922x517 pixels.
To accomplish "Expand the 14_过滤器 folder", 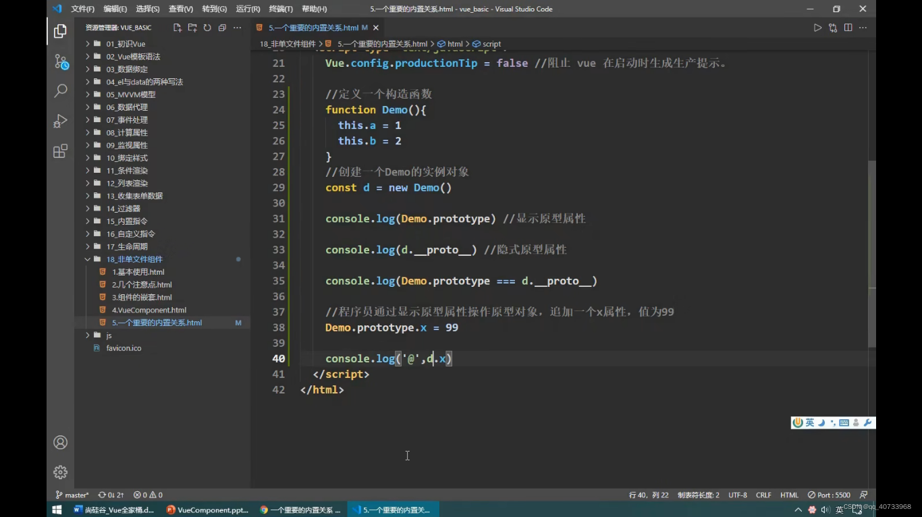I will (x=162, y=209).
